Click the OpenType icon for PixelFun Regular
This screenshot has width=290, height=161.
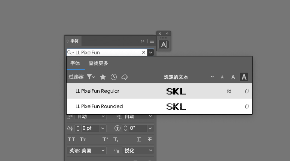247,91
